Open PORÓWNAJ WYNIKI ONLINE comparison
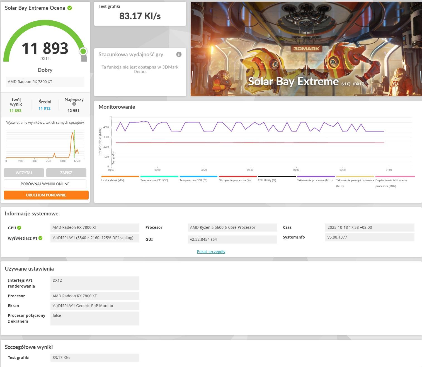Screen dimensions: 422x367 coord(45,184)
